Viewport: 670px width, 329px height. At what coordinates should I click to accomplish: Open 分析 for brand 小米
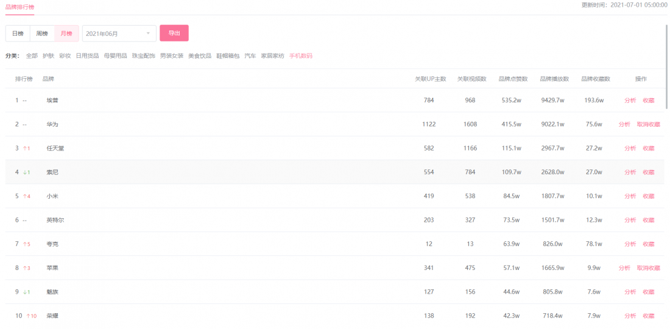630,196
